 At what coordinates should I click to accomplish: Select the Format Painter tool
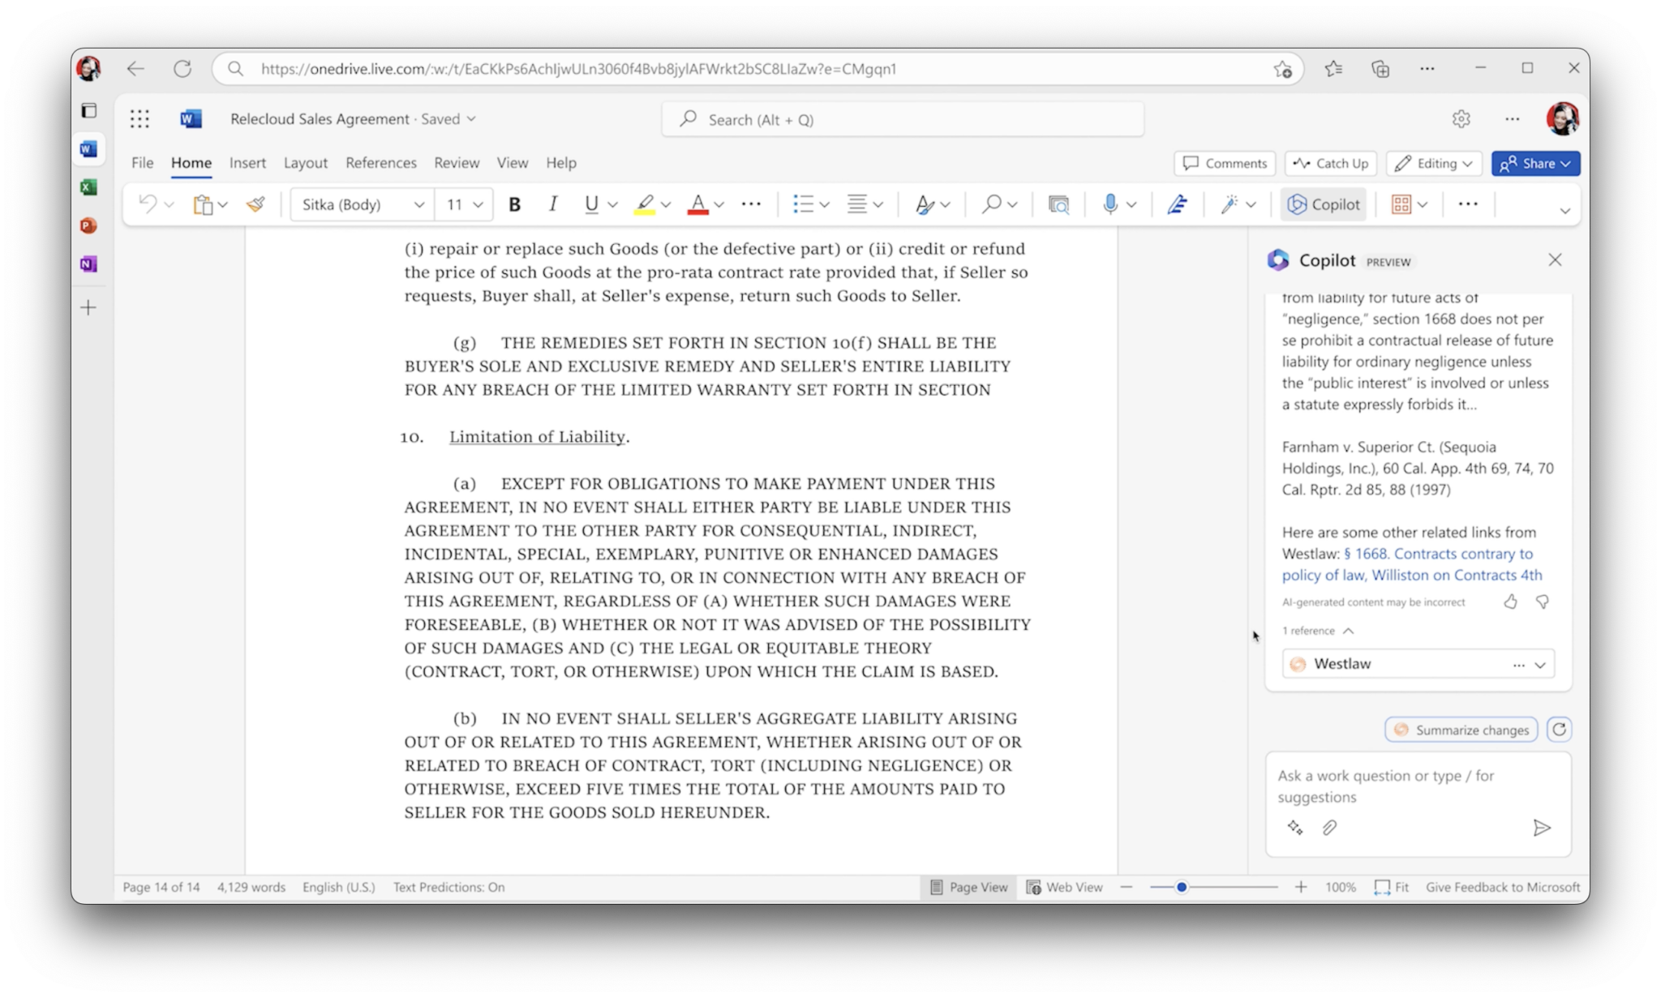[x=256, y=204]
